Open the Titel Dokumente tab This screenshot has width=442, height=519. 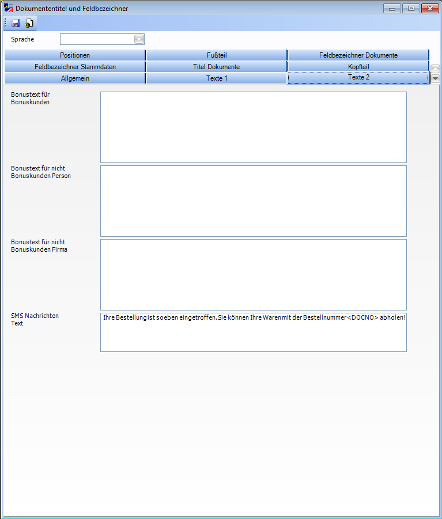click(217, 67)
